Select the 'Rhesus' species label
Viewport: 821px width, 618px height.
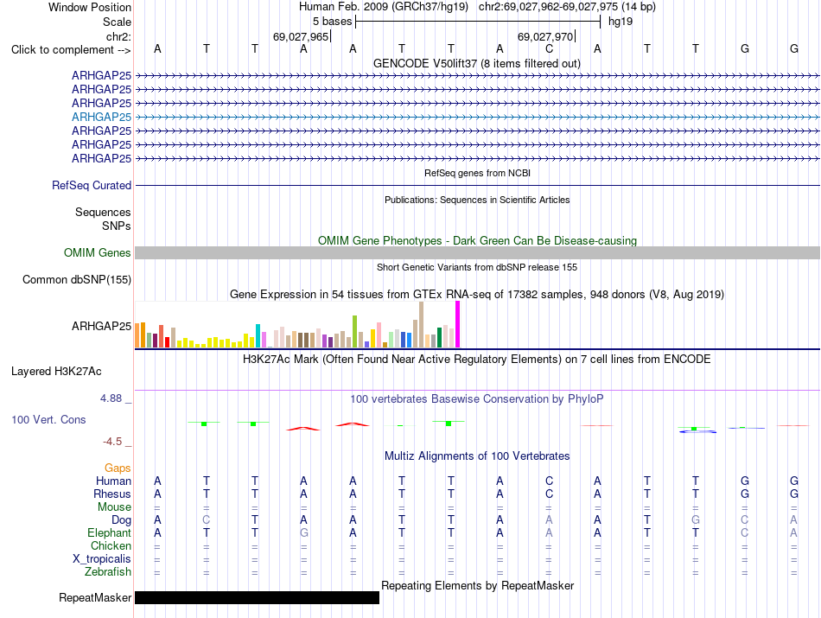coord(112,494)
